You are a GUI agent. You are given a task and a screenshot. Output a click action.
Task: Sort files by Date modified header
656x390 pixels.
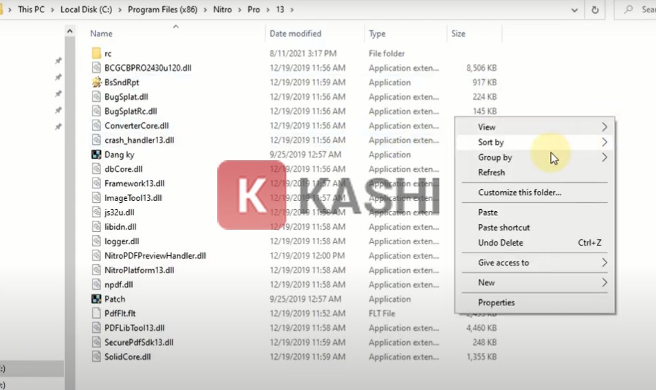(296, 34)
